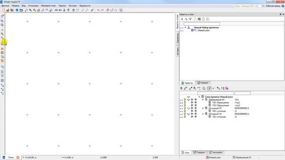Screen dimensions: 285x160
Task: Toggle the pencil edit icon in layers toolbar
Action: (209, 88)
